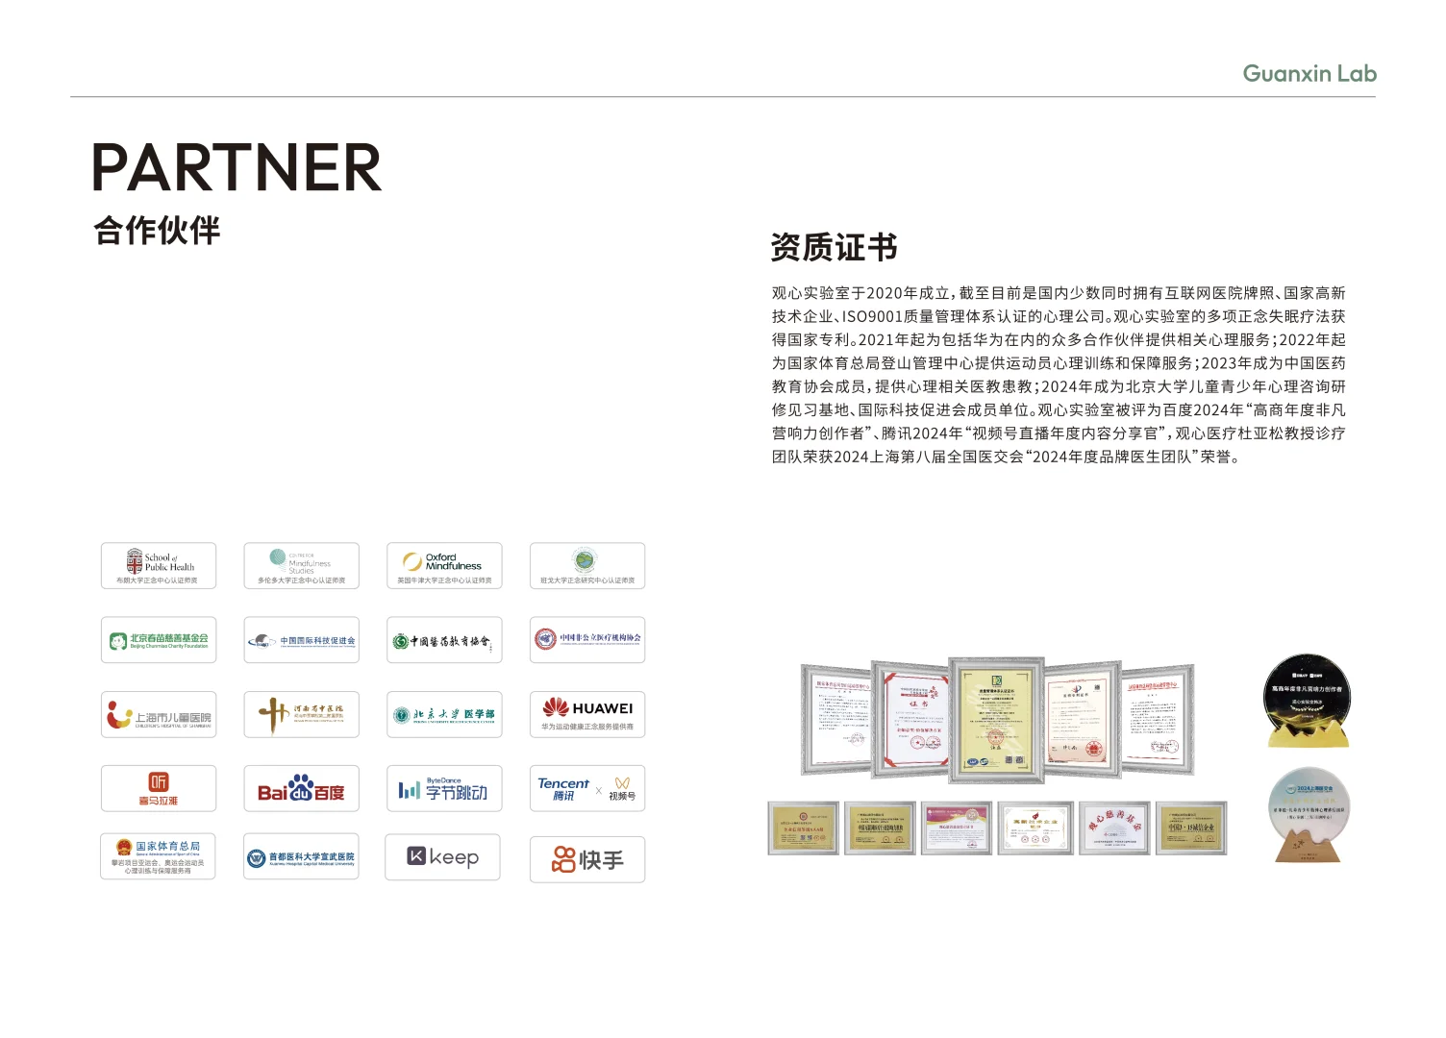Click the 中国非公立医疗机构协会 logo
Screen dimensions: 1446x1038
pos(587,640)
